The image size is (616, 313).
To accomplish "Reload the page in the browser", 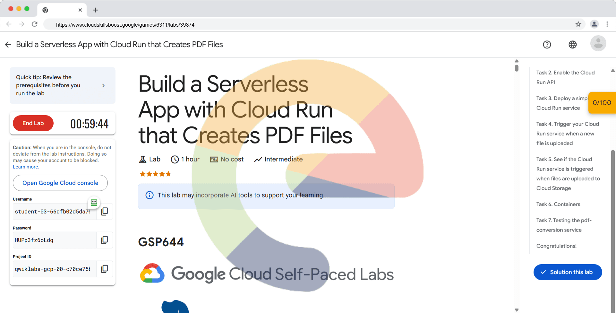I will (x=35, y=24).
